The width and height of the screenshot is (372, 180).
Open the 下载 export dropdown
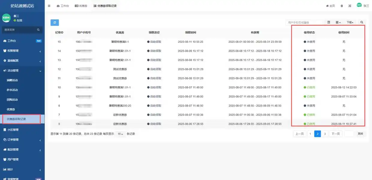pos(350,22)
